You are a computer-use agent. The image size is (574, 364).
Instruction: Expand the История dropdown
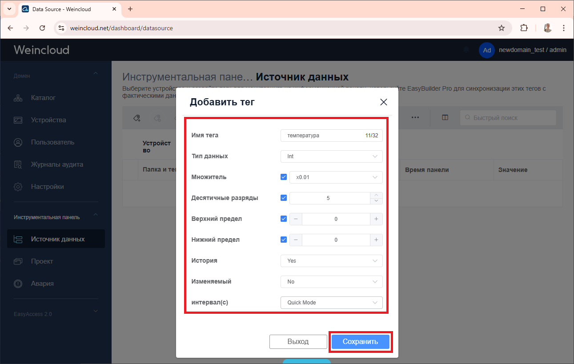tap(331, 261)
